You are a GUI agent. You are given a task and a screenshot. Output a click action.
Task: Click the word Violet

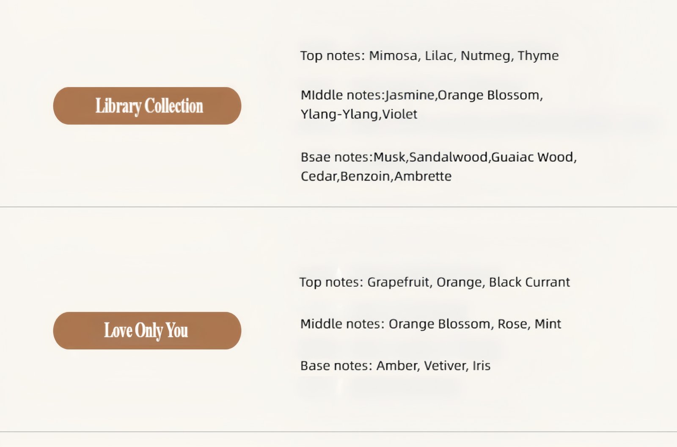point(400,114)
